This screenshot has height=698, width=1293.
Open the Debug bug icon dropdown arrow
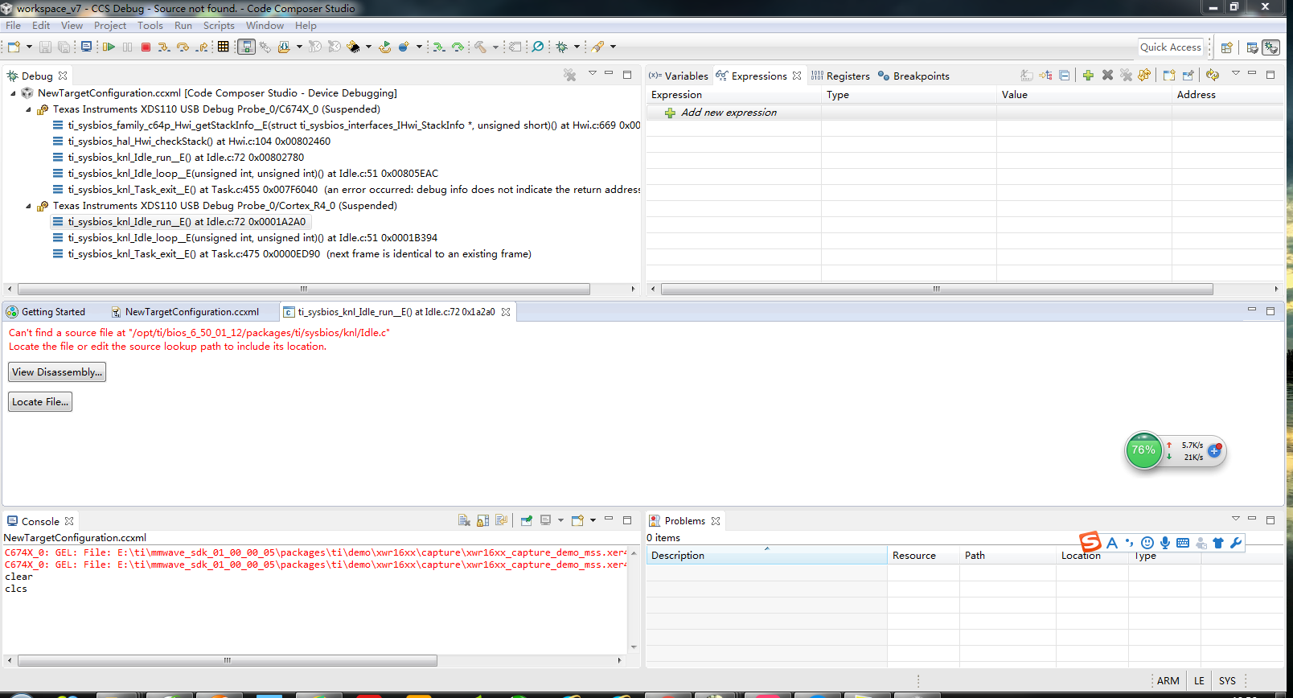coord(577,47)
